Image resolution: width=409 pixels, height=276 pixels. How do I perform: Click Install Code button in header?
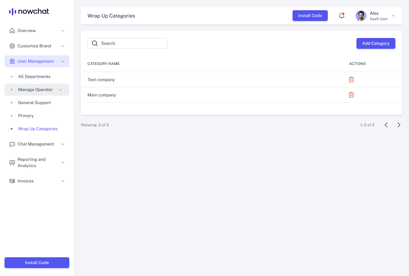[310, 16]
